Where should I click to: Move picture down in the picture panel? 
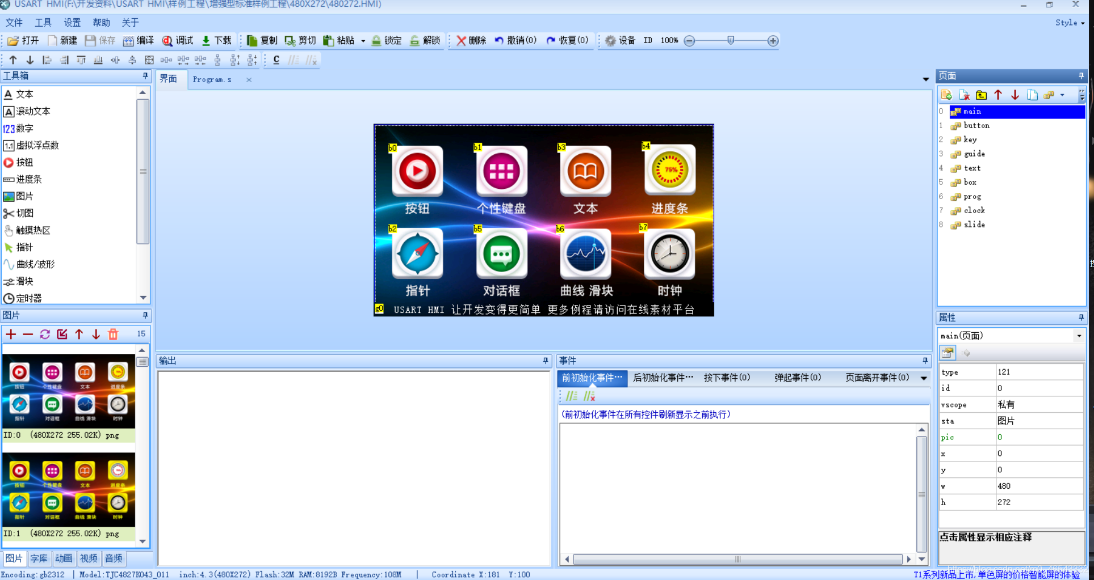[x=96, y=334]
